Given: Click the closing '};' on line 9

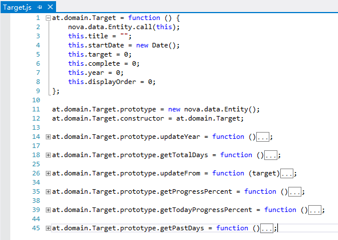Looking at the screenshot, I should tap(56, 91).
